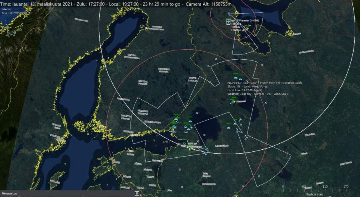Click the reference point X in southern Lake Ladoga
Screen dimensions: 360x197
pyautogui.click(x=204, y=135)
